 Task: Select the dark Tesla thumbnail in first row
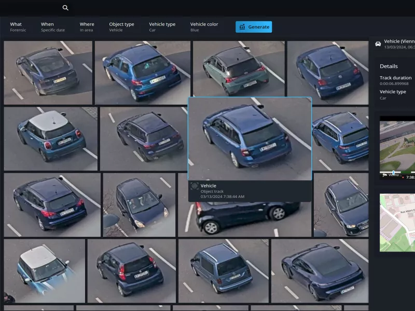click(x=48, y=73)
